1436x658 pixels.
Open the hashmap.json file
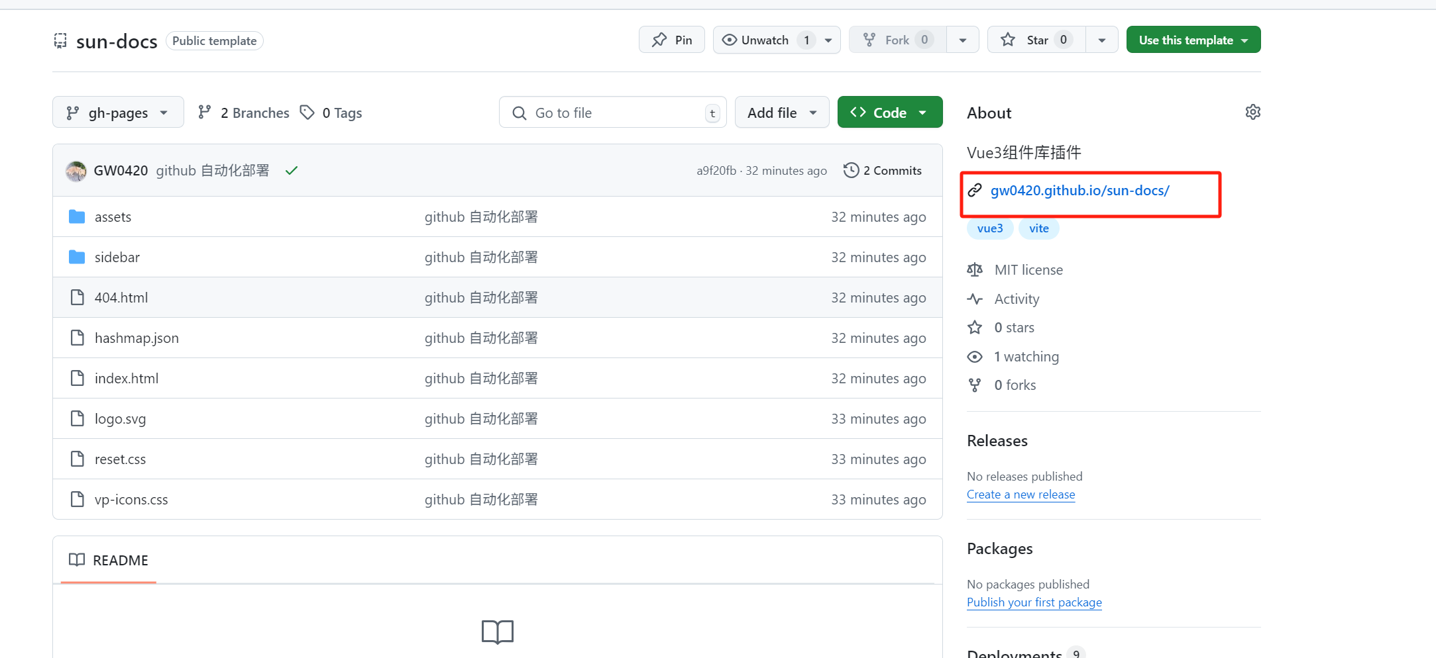click(137, 338)
